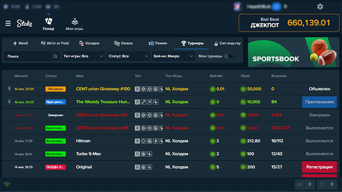Open CENT-urion Giveaway #67 tournament
Screen dimensions: 342x192
click(102, 115)
